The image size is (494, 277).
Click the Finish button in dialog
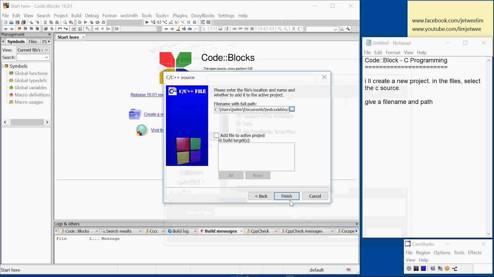point(287,196)
